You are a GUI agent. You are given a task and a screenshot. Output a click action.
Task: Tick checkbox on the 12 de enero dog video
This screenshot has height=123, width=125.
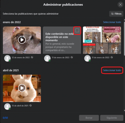pyautogui.click(x=37, y=30)
